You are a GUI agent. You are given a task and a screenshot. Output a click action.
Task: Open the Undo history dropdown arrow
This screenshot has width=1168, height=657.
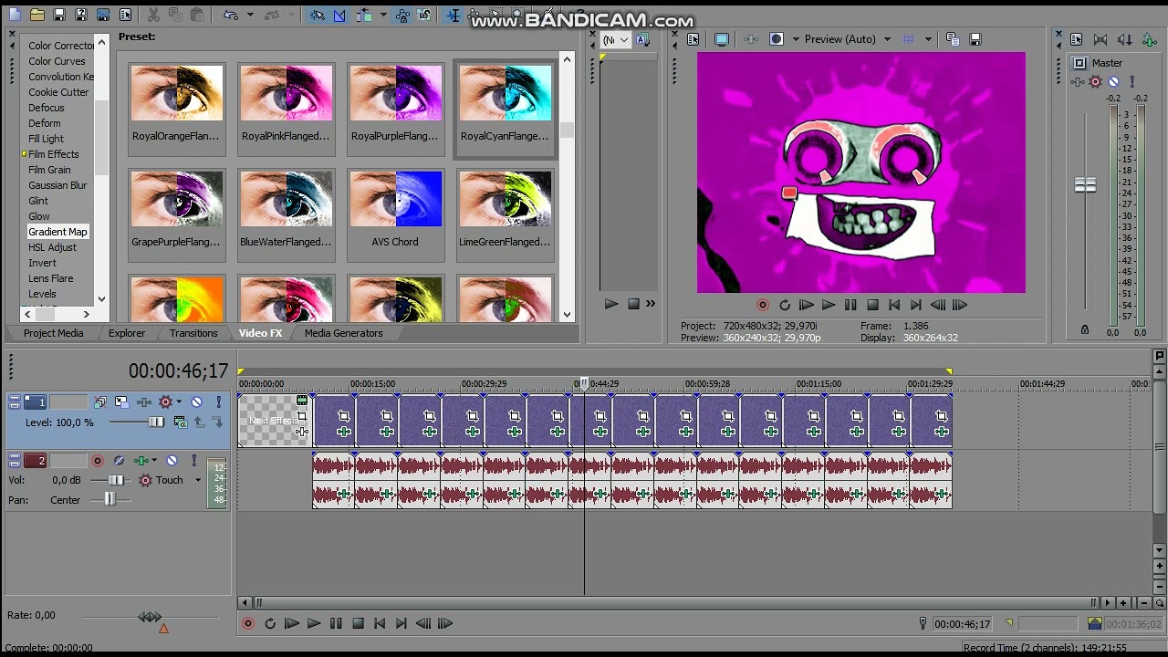click(x=250, y=16)
